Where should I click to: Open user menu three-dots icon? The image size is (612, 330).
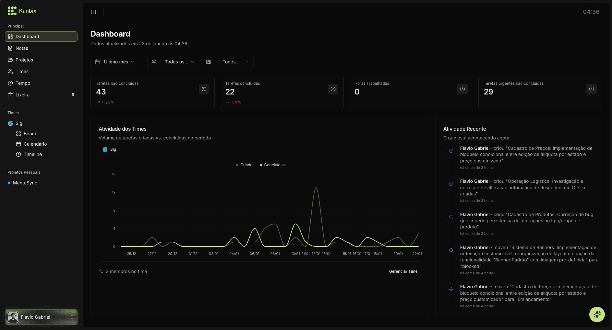(x=72, y=317)
